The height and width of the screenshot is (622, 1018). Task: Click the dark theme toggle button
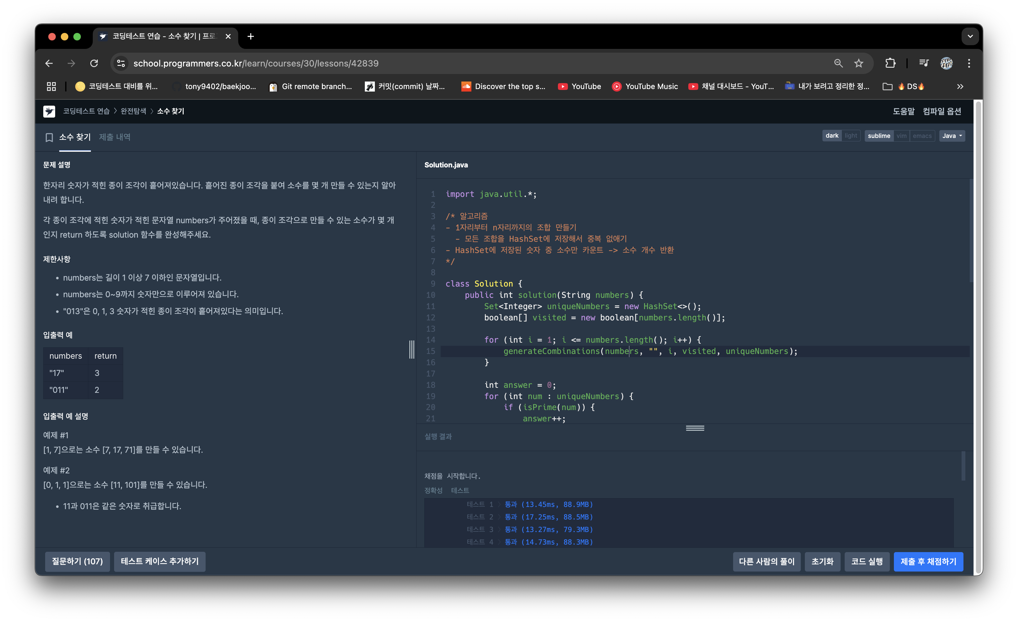(x=831, y=135)
